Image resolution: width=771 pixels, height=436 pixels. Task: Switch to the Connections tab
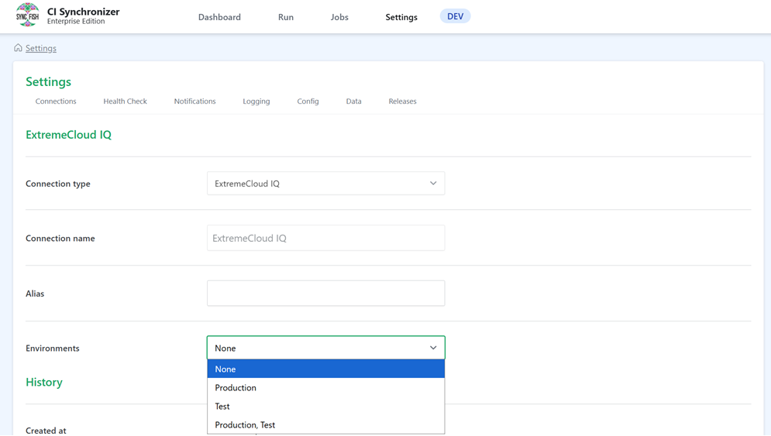point(56,101)
